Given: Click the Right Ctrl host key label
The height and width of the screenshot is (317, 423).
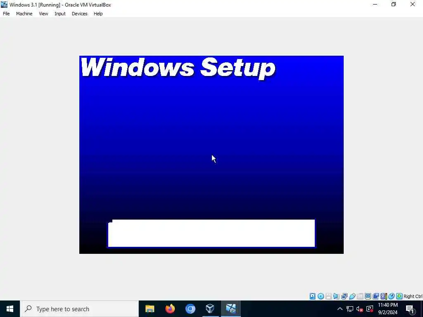Looking at the screenshot, I should pyautogui.click(x=413, y=296).
